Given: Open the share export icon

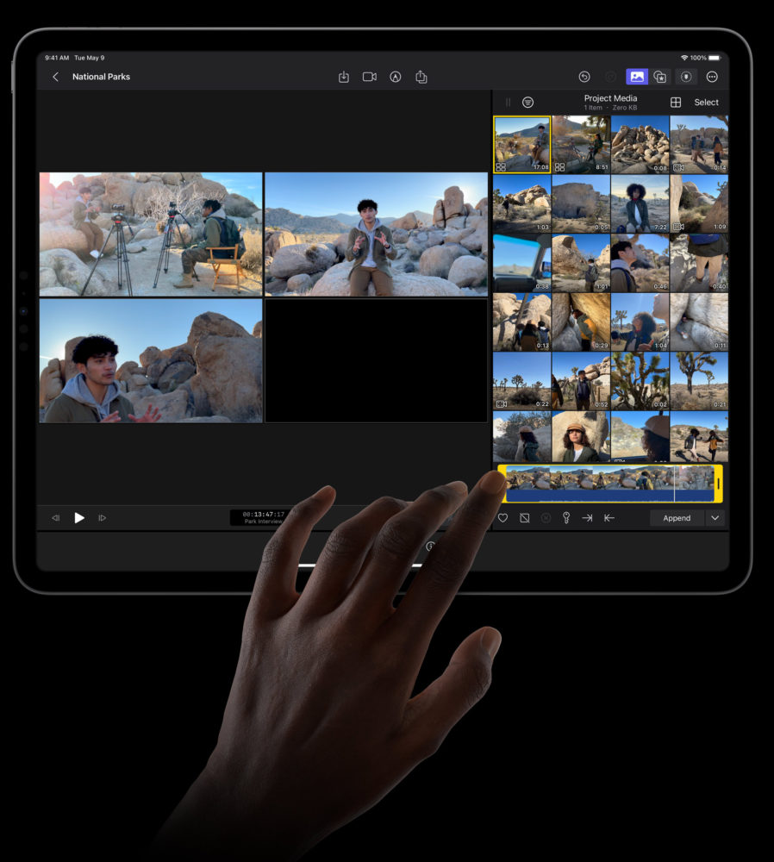Looking at the screenshot, I should [421, 77].
